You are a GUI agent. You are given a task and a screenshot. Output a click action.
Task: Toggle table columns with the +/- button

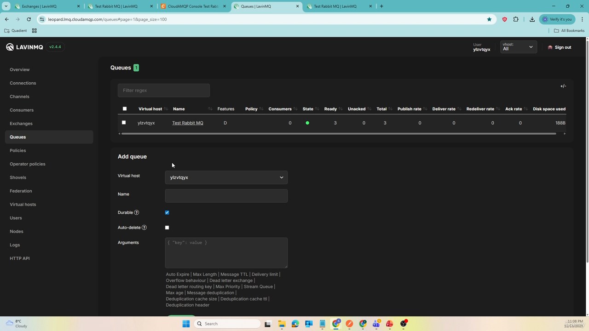563,86
